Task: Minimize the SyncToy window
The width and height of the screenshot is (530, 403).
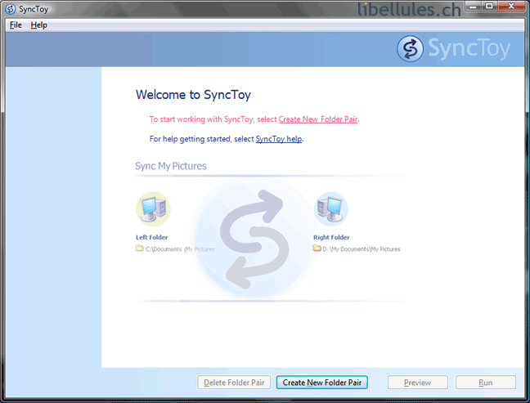Action: click(473, 6)
